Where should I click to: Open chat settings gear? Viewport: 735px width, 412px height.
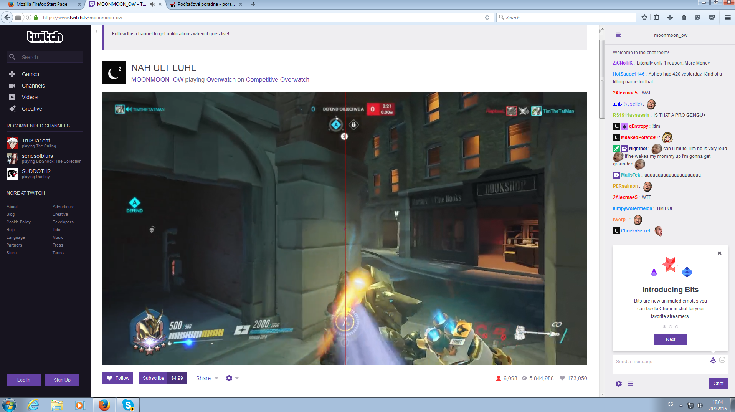tap(619, 384)
